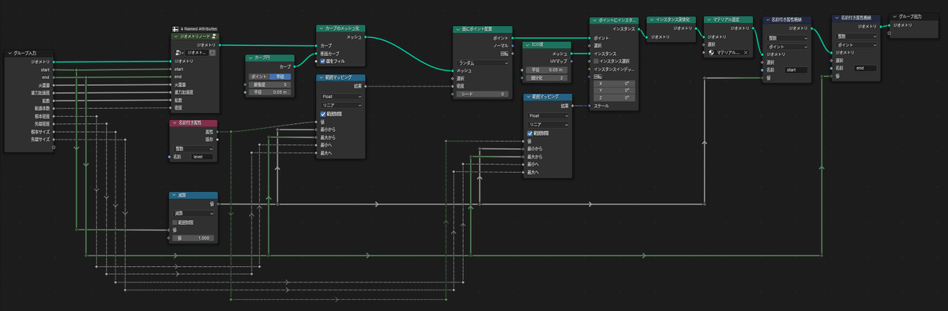Toggle 範囲制限 on the 範囲マッピング node feeding 密度
This screenshot has height=311, width=948.
click(x=323, y=114)
